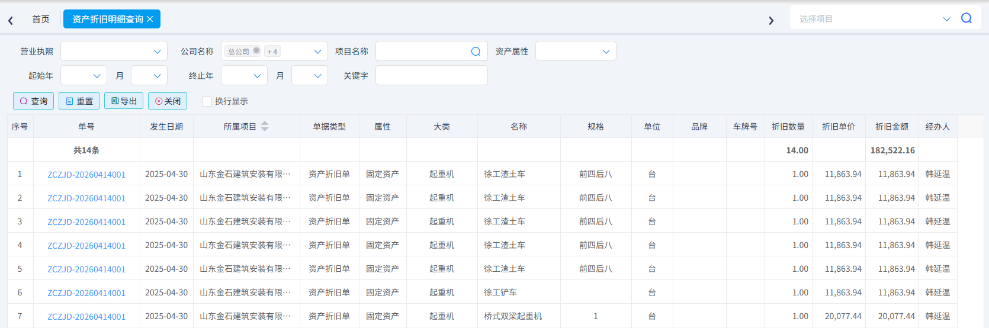This screenshot has width=989, height=328.
Task: Close the 资产折旧明细查询 tab
Action: [x=150, y=19]
